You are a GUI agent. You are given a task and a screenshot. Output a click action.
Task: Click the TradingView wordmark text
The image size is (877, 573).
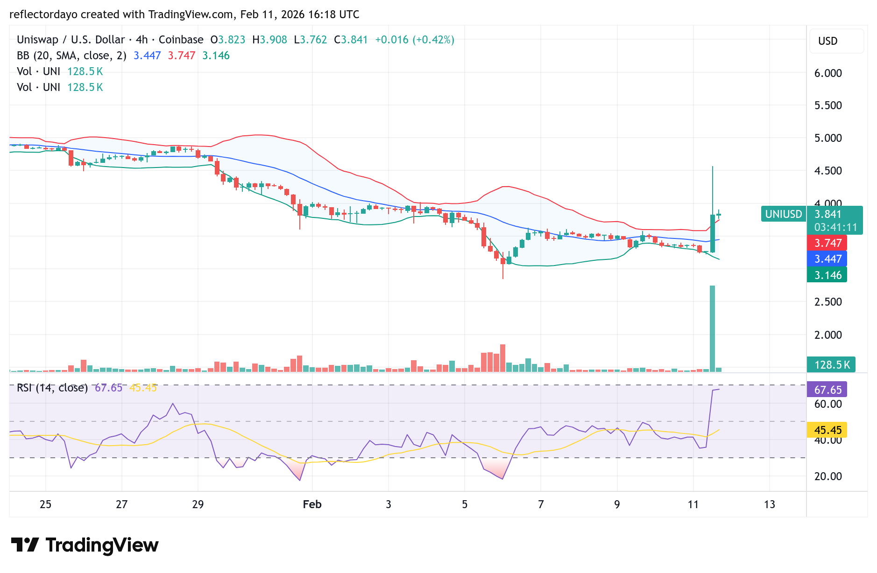[102, 545]
